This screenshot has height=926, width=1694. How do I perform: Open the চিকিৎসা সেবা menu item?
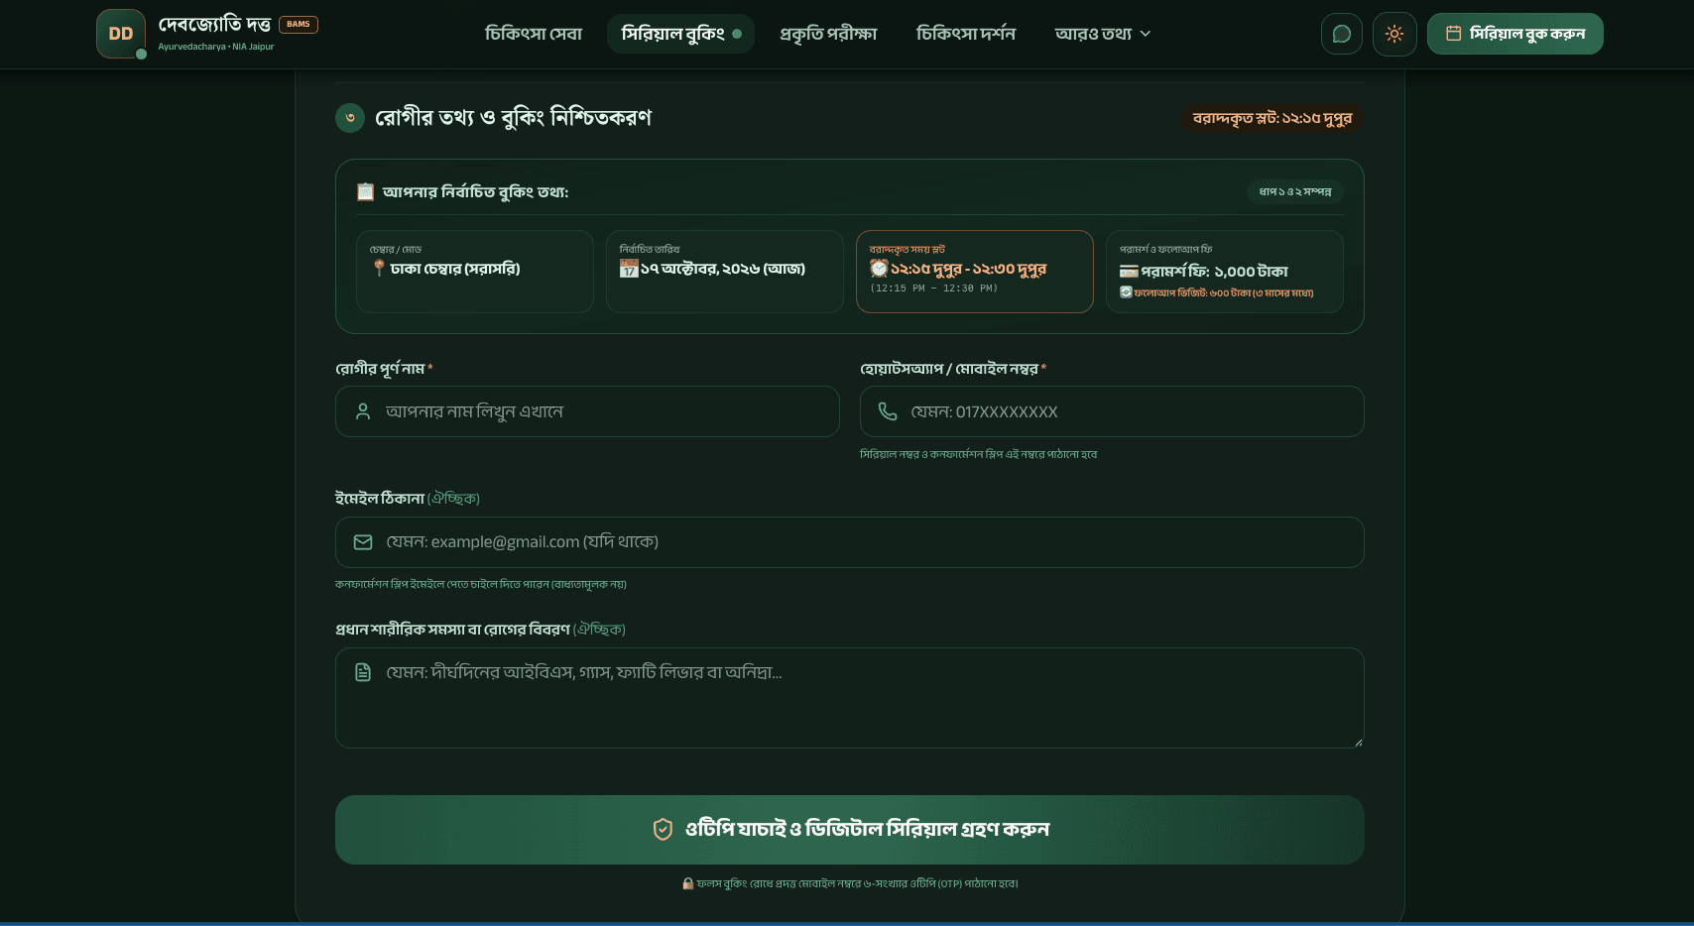[x=534, y=34]
